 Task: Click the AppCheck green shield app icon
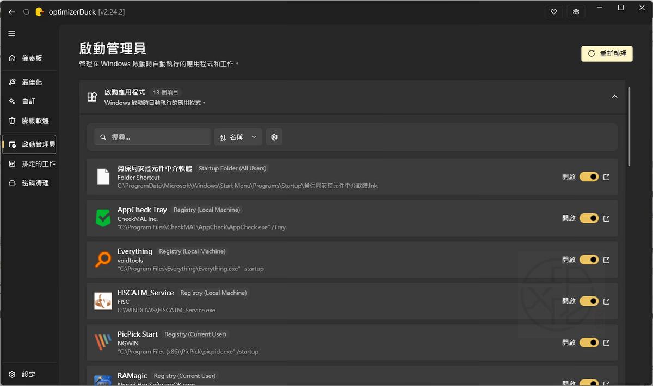point(103,218)
